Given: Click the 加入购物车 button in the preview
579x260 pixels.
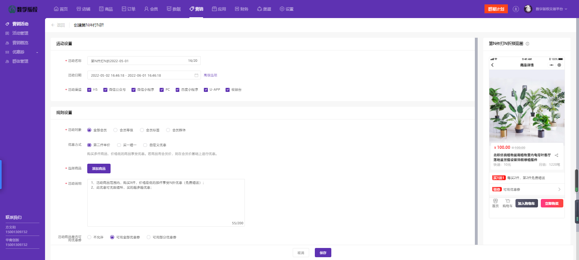Looking at the screenshot, I should pyautogui.click(x=527, y=203).
